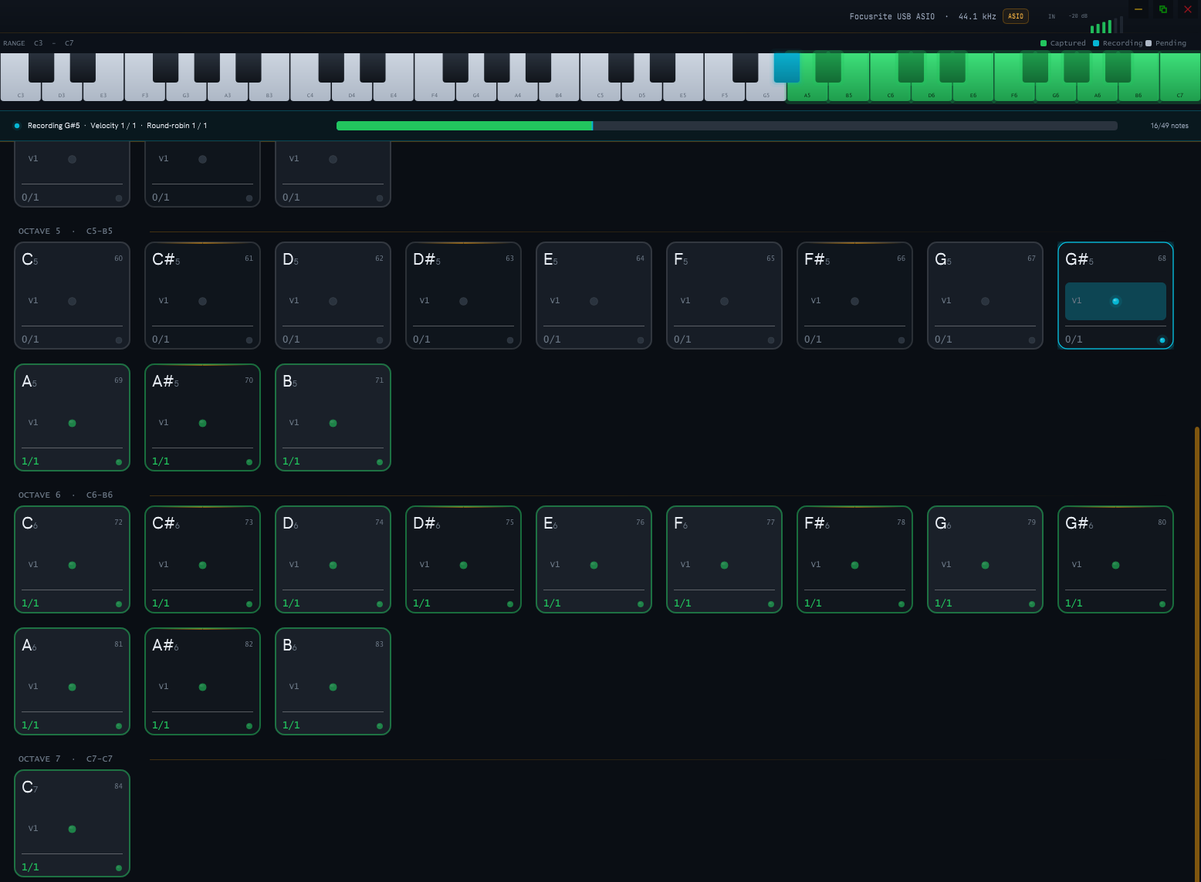Click the Focusrite USB ASIO device label
The height and width of the screenshot is (882, 1201).
pos(891,16)
